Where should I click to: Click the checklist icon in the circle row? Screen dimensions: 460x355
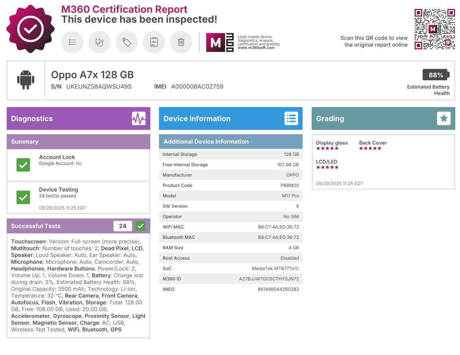coord(72,42)
